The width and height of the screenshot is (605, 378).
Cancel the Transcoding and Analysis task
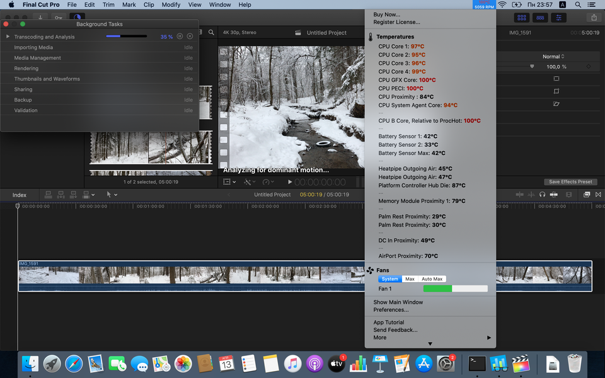coord(190,37)
